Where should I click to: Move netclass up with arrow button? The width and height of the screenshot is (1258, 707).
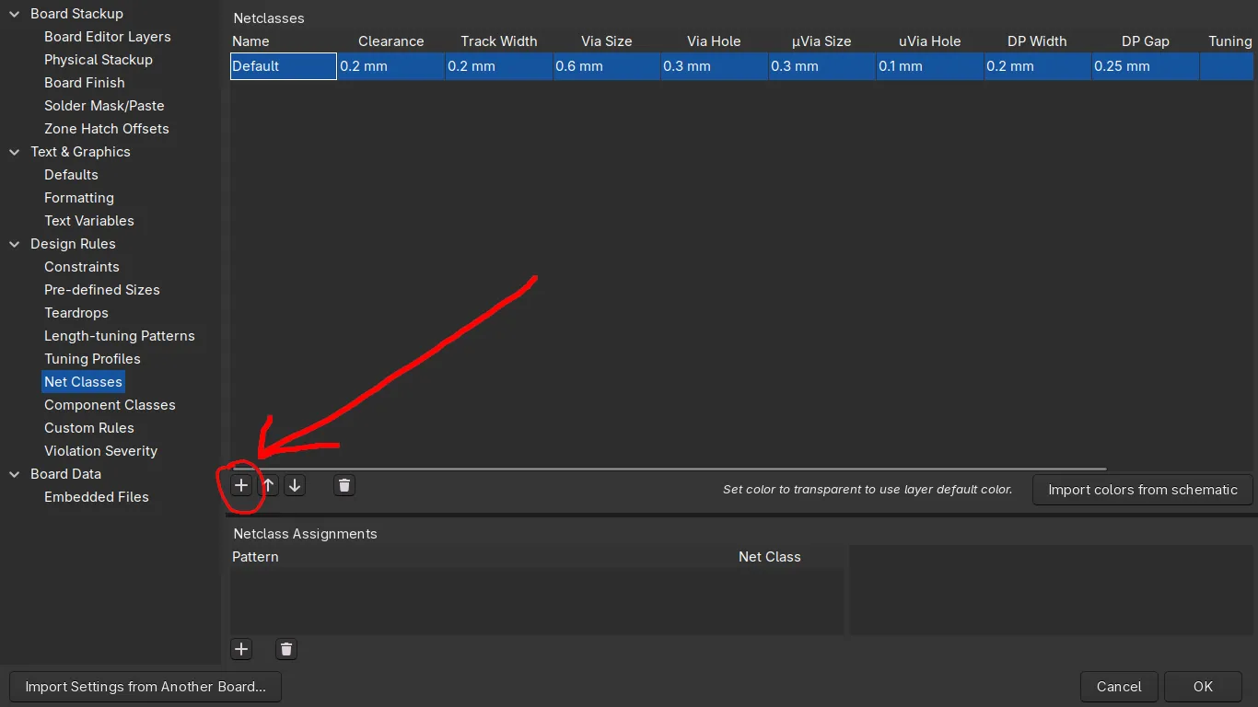point(268,485)
